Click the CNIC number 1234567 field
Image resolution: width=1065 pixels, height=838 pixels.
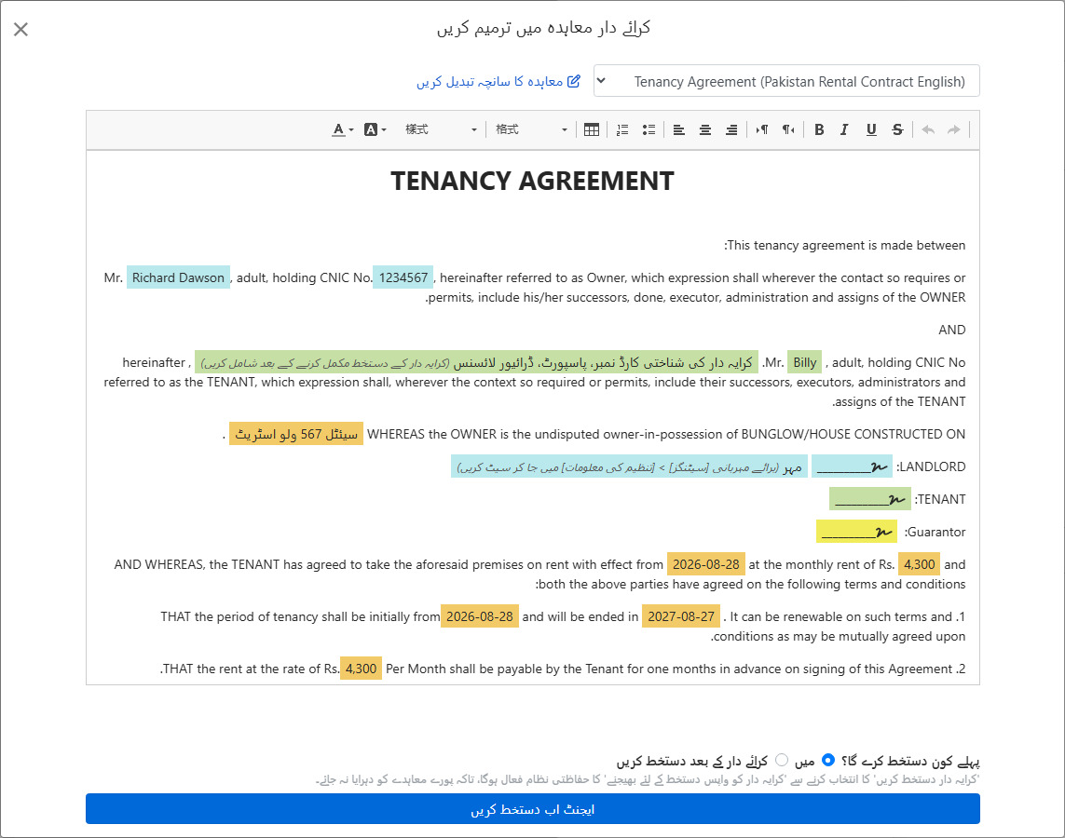pyautogui.click(x=403, y=277)
